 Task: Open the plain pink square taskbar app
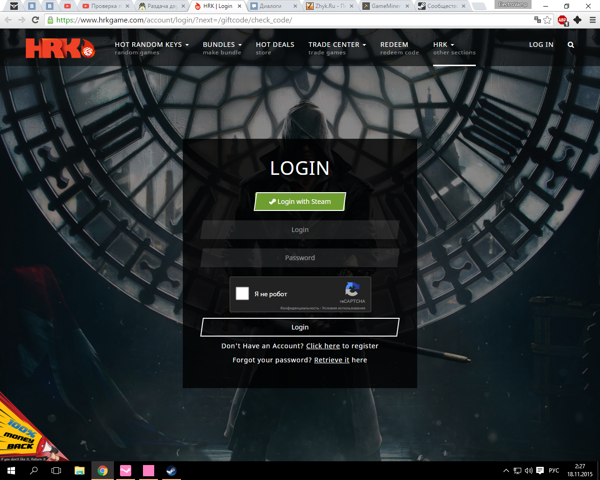[x=149, y=471]
